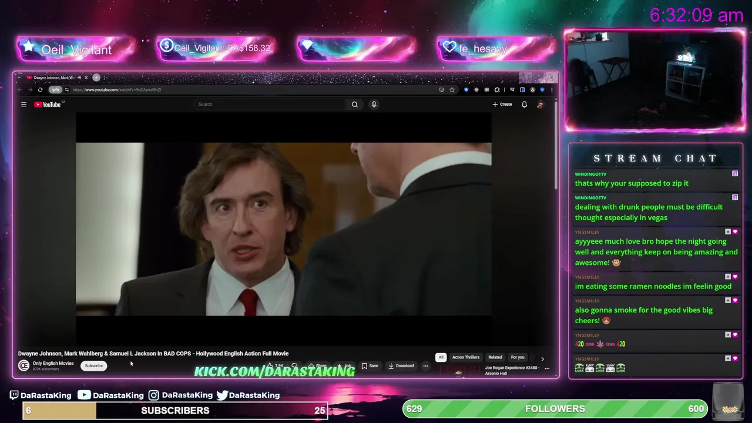Click the webcam preview in the overlay
The image size is (752, 423).
coord(654,80)
